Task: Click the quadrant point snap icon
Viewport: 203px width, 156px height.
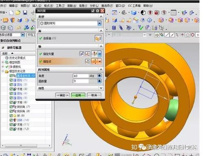Action: (x=192, y=35)
